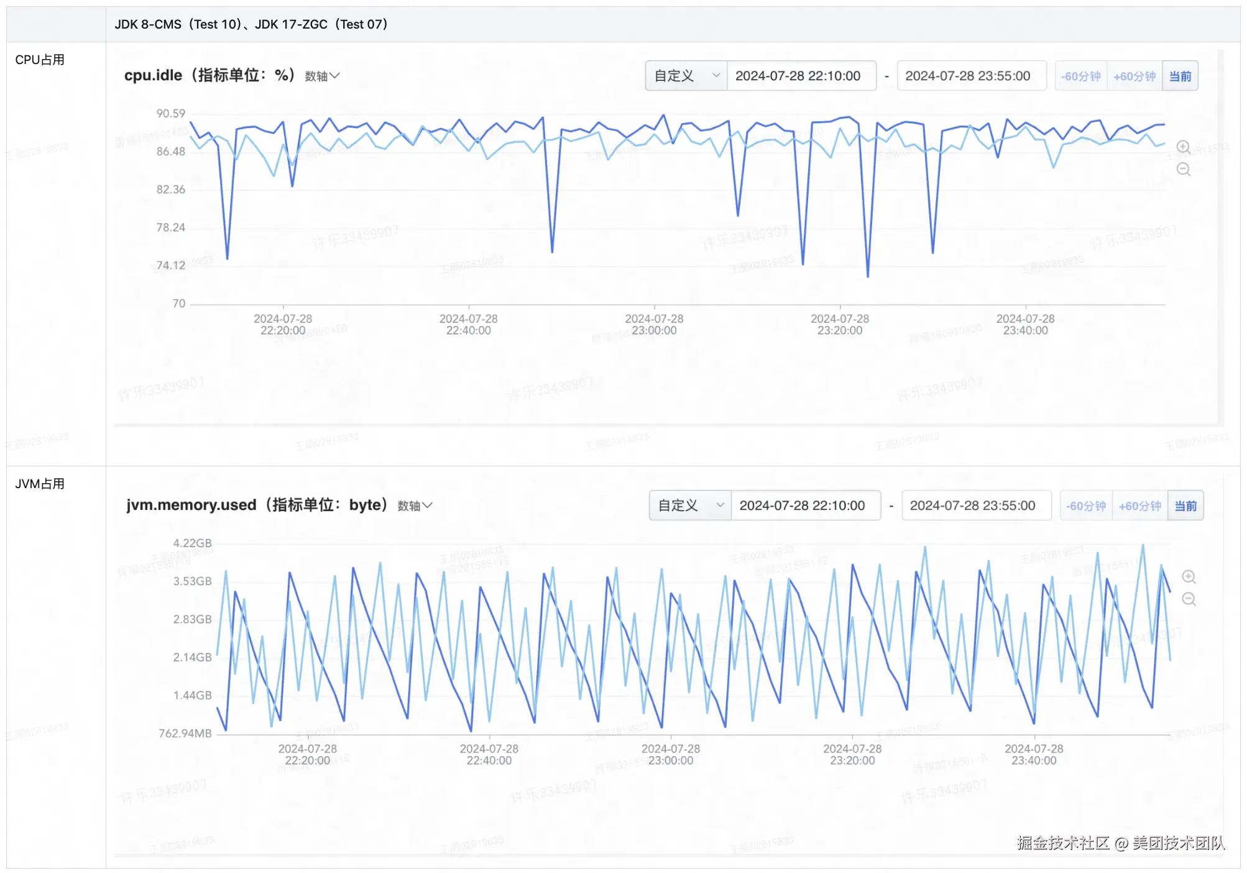The height and width of the screenshot is (873, 1247).
Task: Open the 数轴 dropdown beside jvm.memory.used title
Action: (415, 506)
